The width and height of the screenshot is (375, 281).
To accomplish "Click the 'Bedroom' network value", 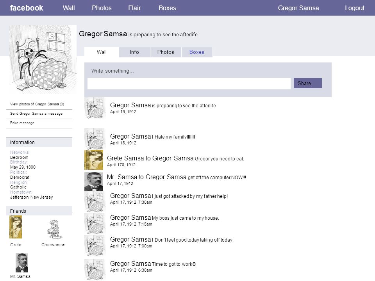I will tap(19, 157).
